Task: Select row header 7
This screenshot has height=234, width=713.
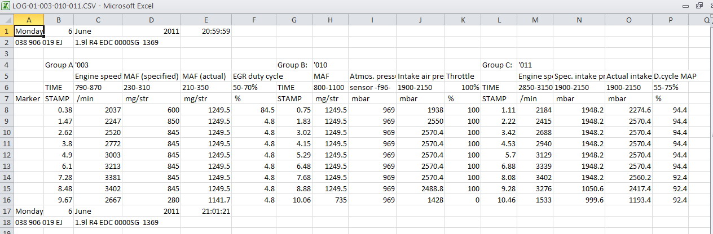Action: click(x=7, y=98)
